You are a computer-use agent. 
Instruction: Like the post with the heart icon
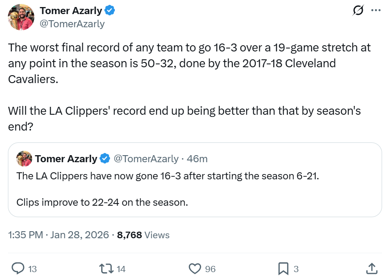pyautogui.click(x=195, y=268)
